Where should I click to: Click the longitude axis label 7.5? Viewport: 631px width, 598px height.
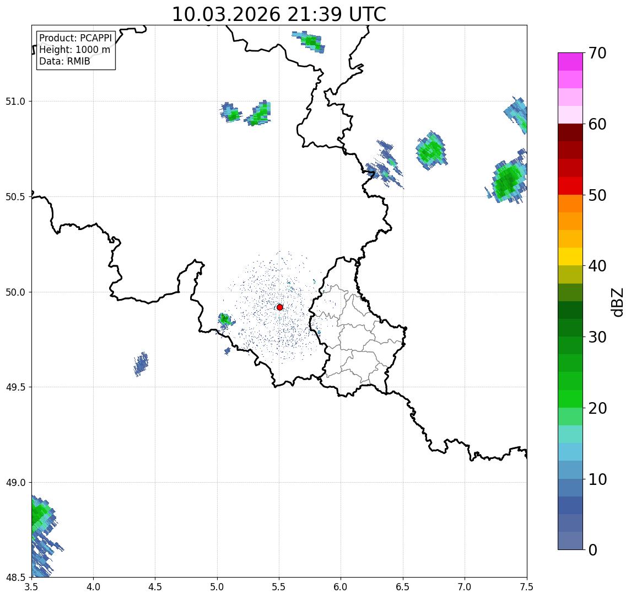pos(527,587)
